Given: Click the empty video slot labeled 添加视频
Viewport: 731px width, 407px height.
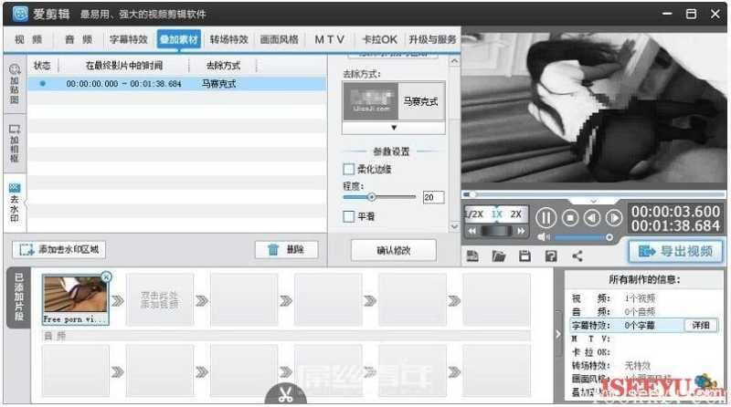Looking at the screenshot, I should tap(159, 300).
